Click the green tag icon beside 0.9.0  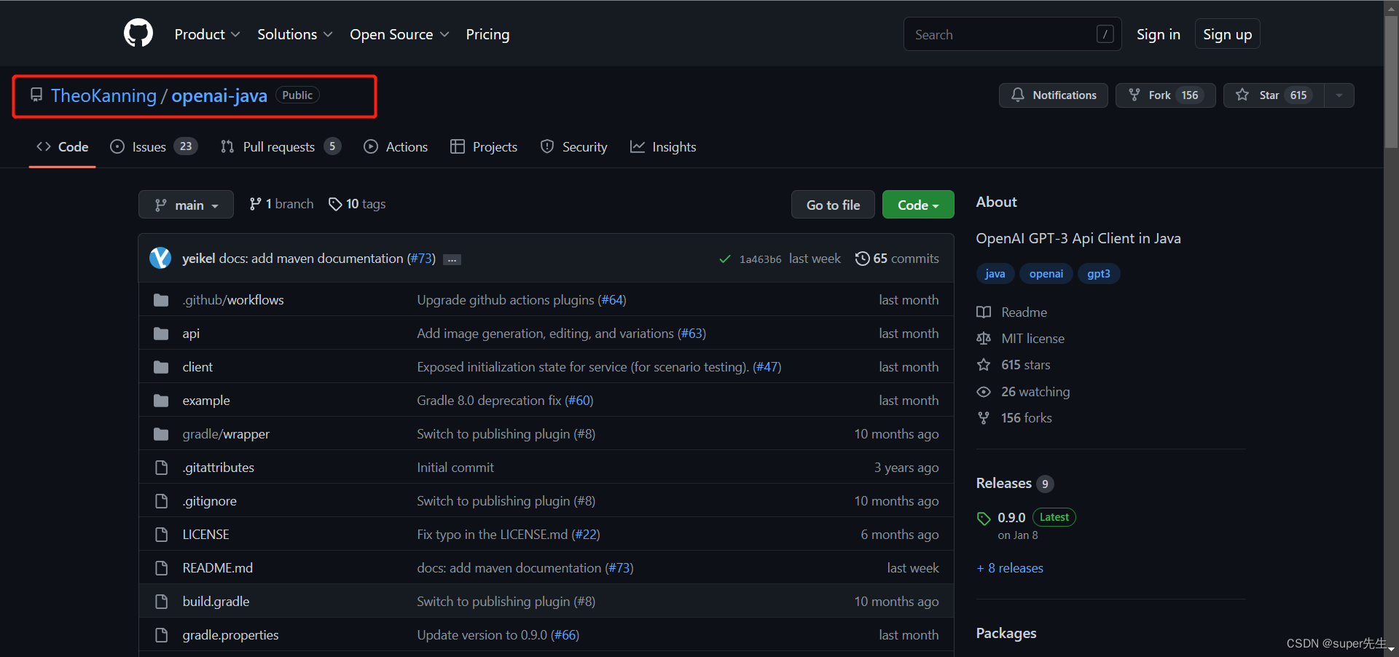tap(984, 519)
